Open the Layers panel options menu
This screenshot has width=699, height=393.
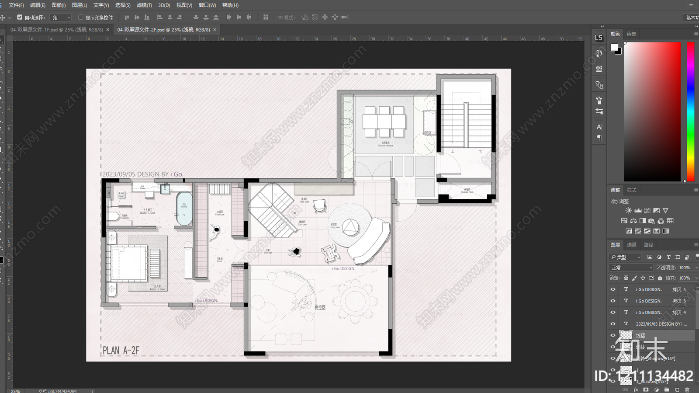(696, 245)
